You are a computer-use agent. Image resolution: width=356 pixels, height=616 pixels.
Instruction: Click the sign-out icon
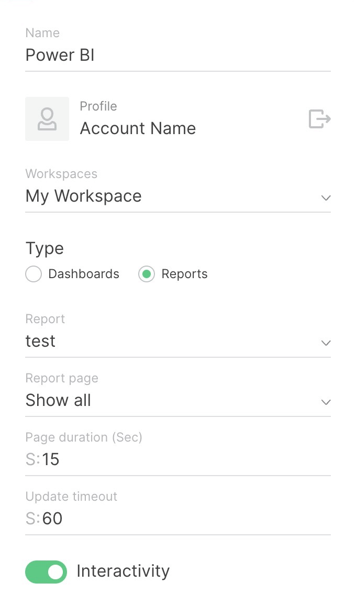point(320,119)
